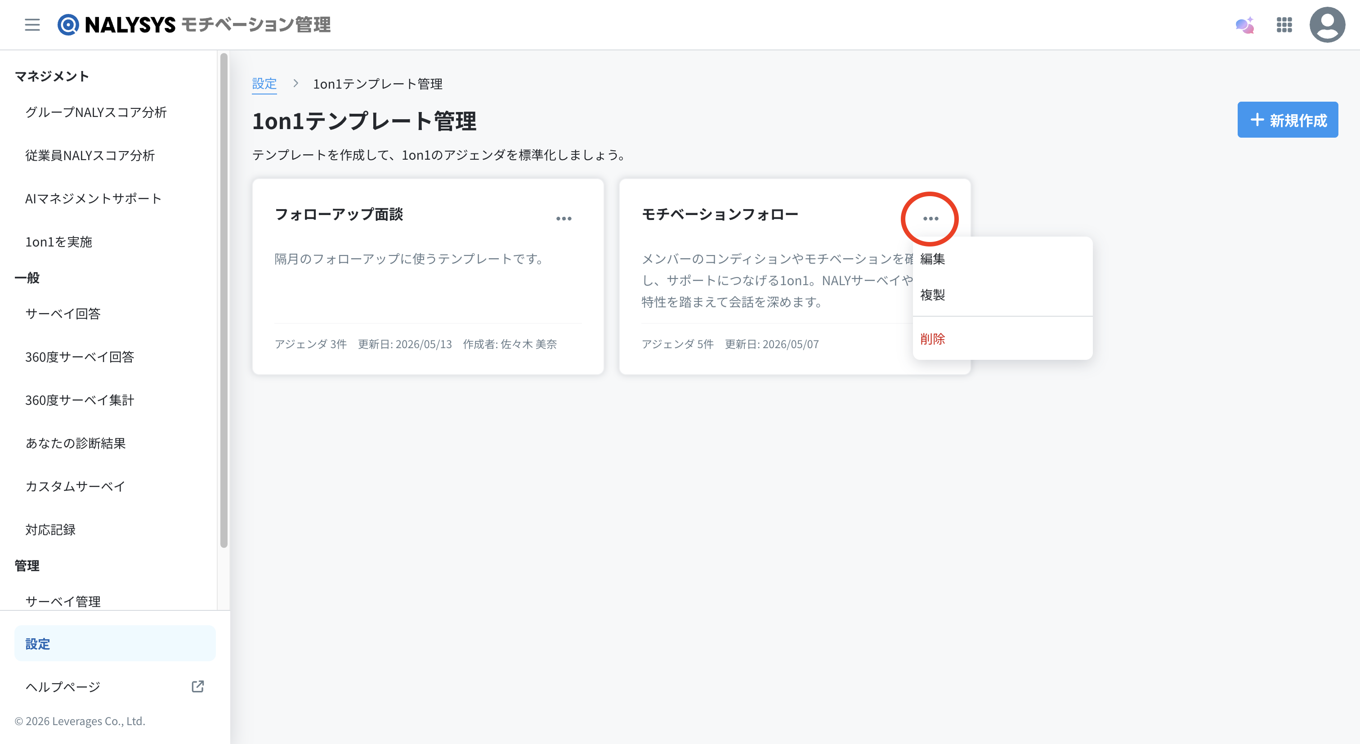Click the sidebar vertical scrollbar
Image resolution: width=1360 pixels, height=744 pixels.
224,300
